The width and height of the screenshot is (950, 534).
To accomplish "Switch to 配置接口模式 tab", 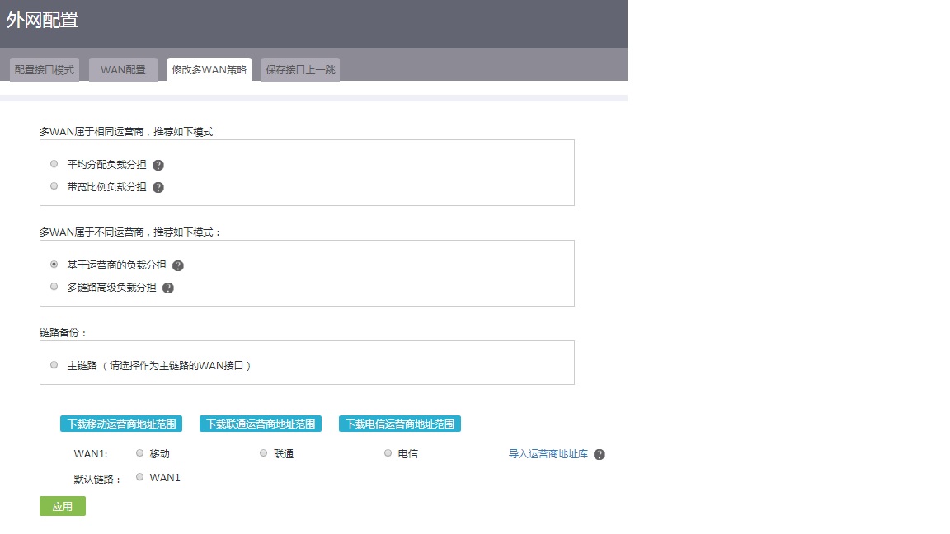I will pyautogui.click(x=45, y=69).
